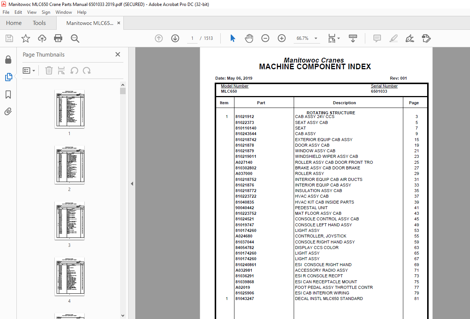The width and height of the screenshot is (470, 319).
Task: Switch to the Tools tab
Action: [39, 23]
